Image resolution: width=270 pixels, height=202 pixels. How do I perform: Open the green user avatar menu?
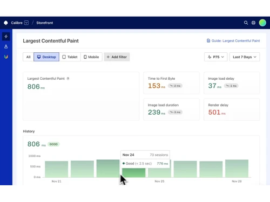coord(262,23)
